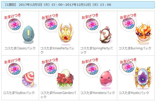This screenshot has width=156, height=102.
Task: Click the bonus heart egg bubble above Classic egg
Action: [15, 25]
